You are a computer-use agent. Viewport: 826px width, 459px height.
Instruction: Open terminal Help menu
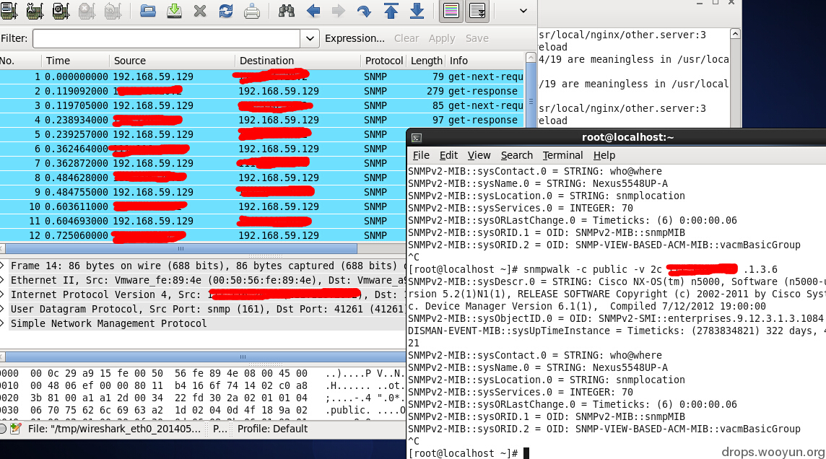tap(604, 155)
